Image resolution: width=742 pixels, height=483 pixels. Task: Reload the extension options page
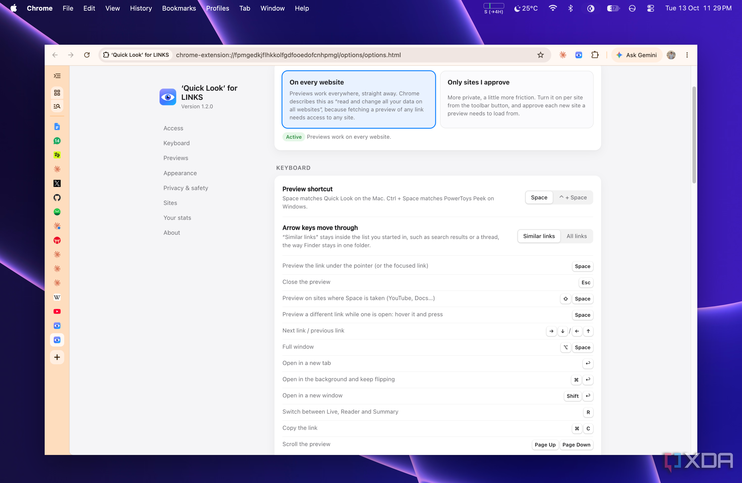pos(87,55)
